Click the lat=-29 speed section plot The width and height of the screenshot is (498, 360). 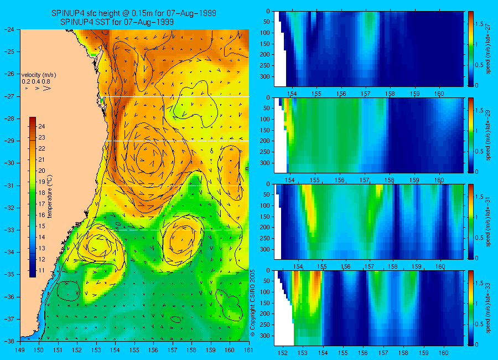(369, 136)
